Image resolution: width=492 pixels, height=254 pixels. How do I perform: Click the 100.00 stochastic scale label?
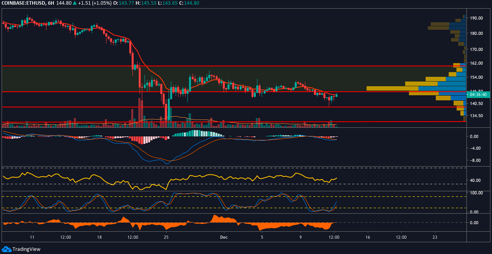click(477, 193)
